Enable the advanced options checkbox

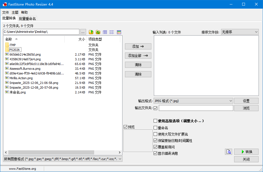pos(156,121)
